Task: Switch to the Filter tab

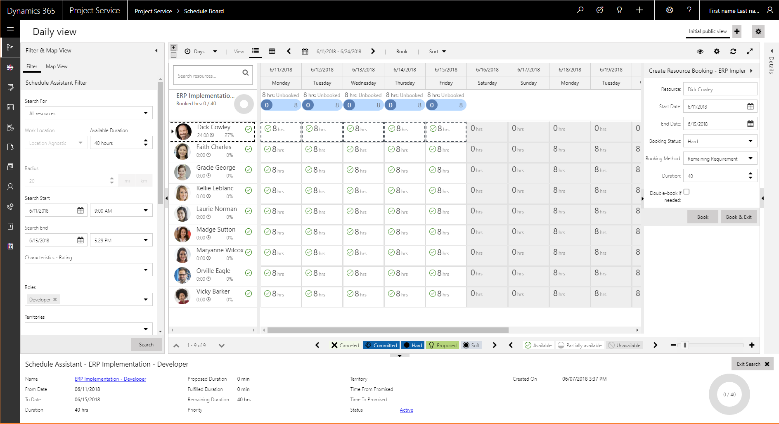Action: [32, 66]
